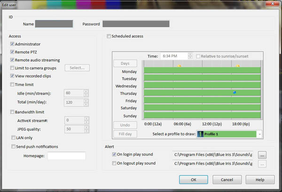Click the Saturday schedule bar

pyautogui.click(x=202, y=107)
